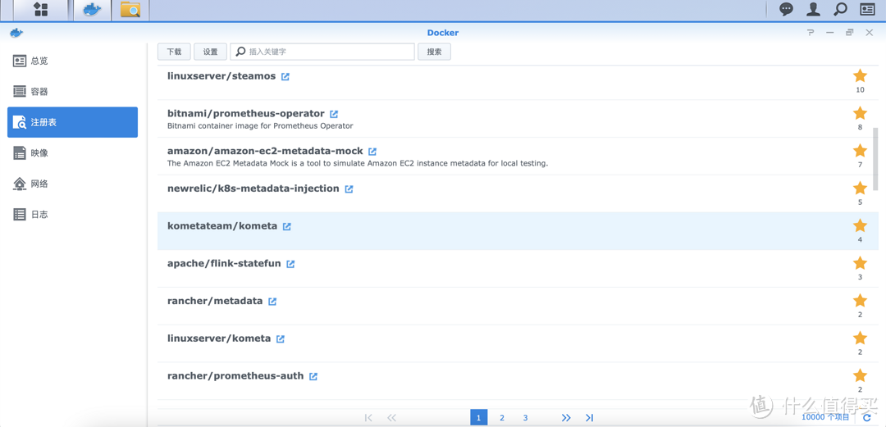Click the star for bitnami/prometheus-operator

860,113
